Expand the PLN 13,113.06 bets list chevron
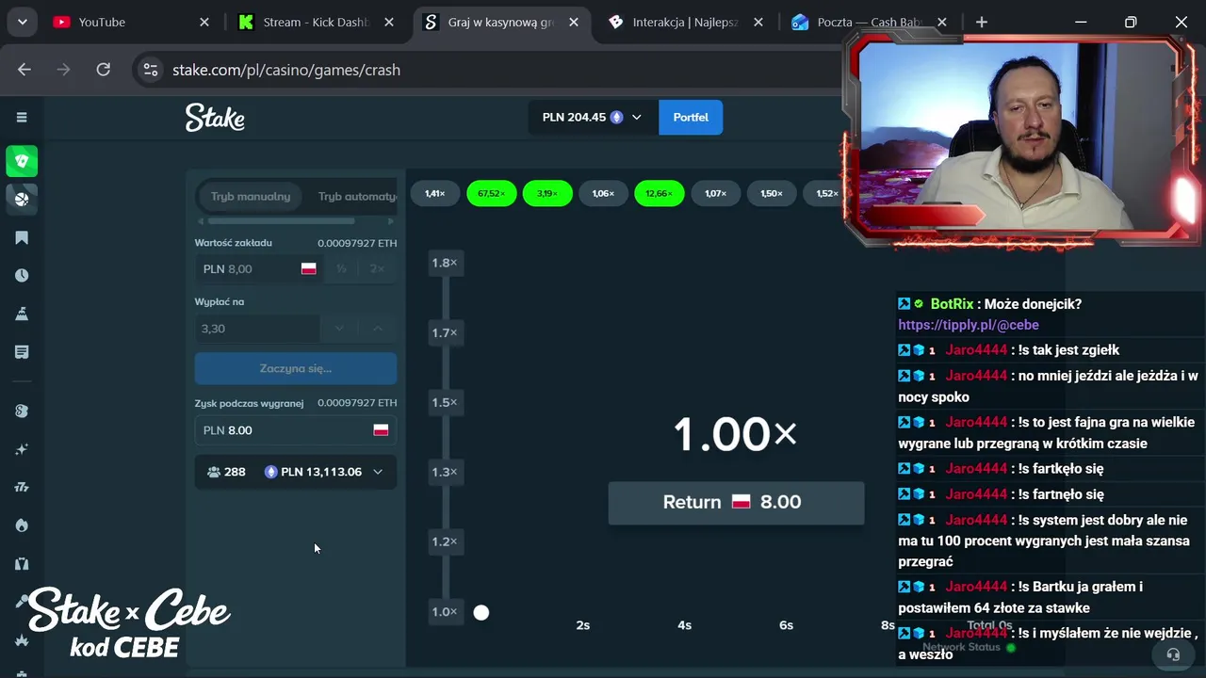1206x678 pixels. (378, 472)
